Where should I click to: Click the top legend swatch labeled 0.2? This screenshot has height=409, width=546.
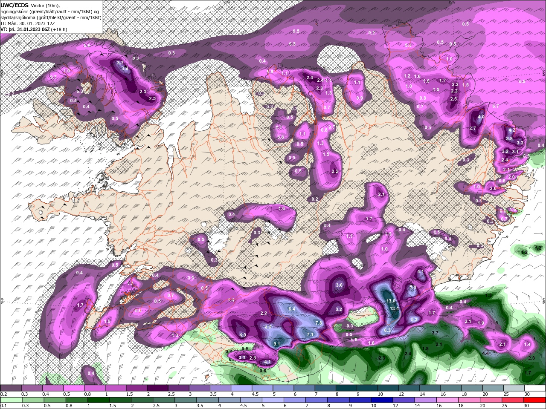[11, 388]
